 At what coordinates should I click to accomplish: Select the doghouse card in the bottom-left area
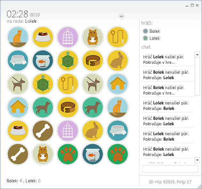pos(18,107)
